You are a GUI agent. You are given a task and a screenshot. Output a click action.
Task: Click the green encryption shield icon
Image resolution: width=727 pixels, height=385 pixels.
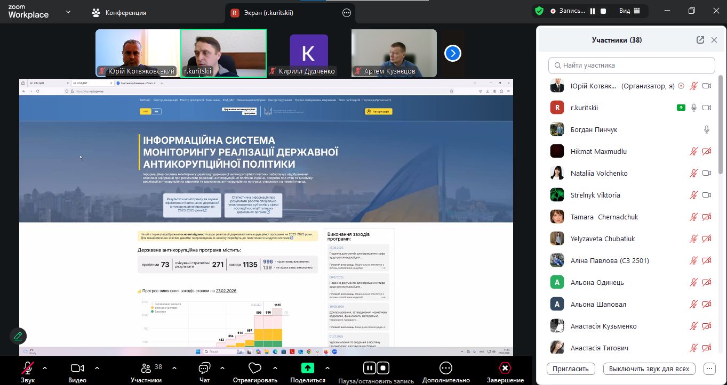(x=539, y=11)
